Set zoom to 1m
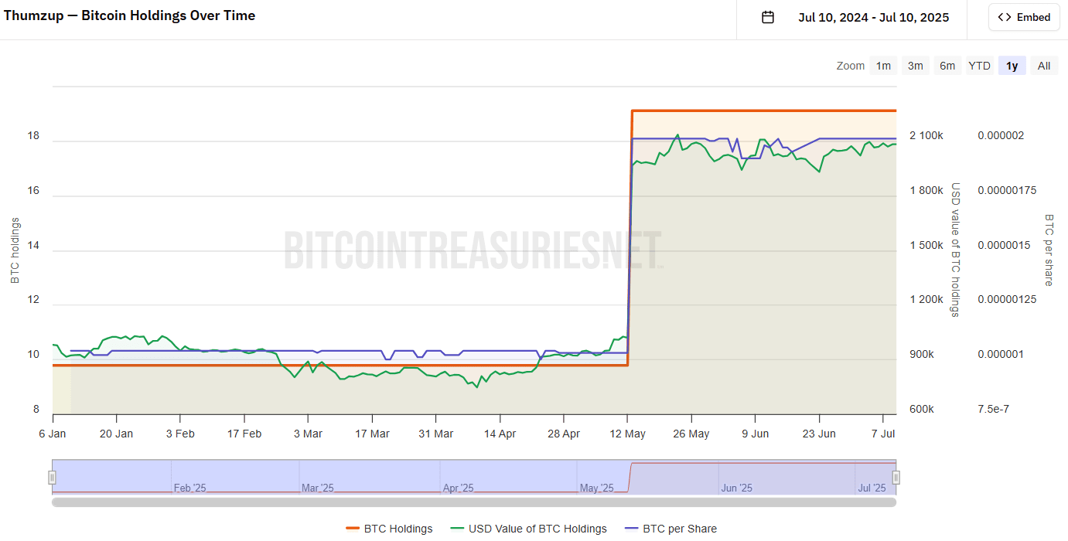Image resolution: width=1068 pixels, height=541 pixels. pos(883,66)
